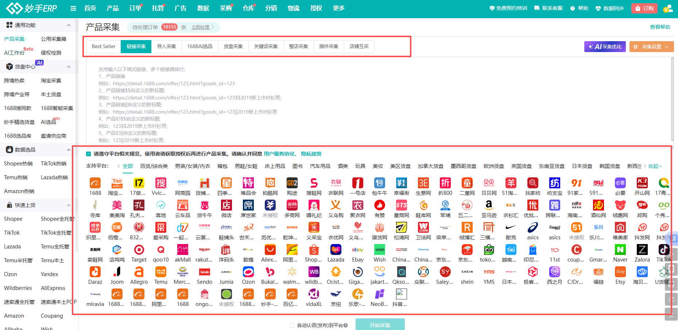The width and height of the screenshot is (678, 330).
Task: Open the 整店采集 tab
Action: pos(298,46)
